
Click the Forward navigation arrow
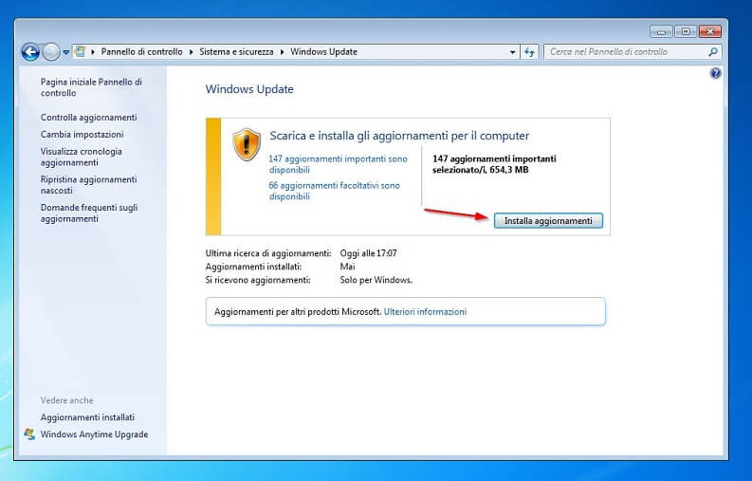point(51,52)
